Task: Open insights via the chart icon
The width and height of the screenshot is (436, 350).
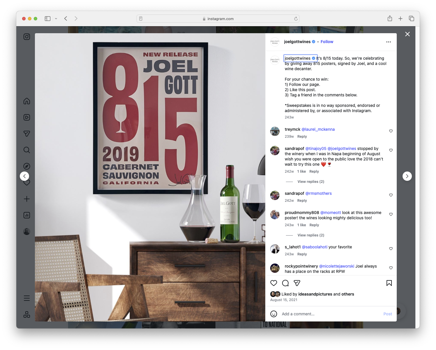Action: (26, 215)
